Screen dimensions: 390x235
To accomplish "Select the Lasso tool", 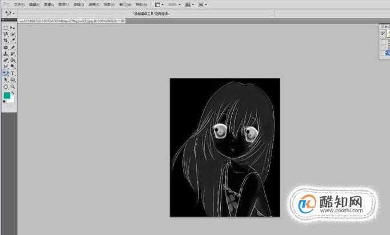I will (6, 34).
